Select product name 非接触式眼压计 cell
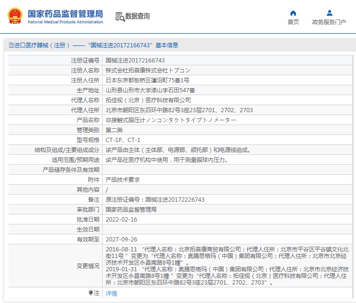This screenshot has height=303, width=356. 171,120
